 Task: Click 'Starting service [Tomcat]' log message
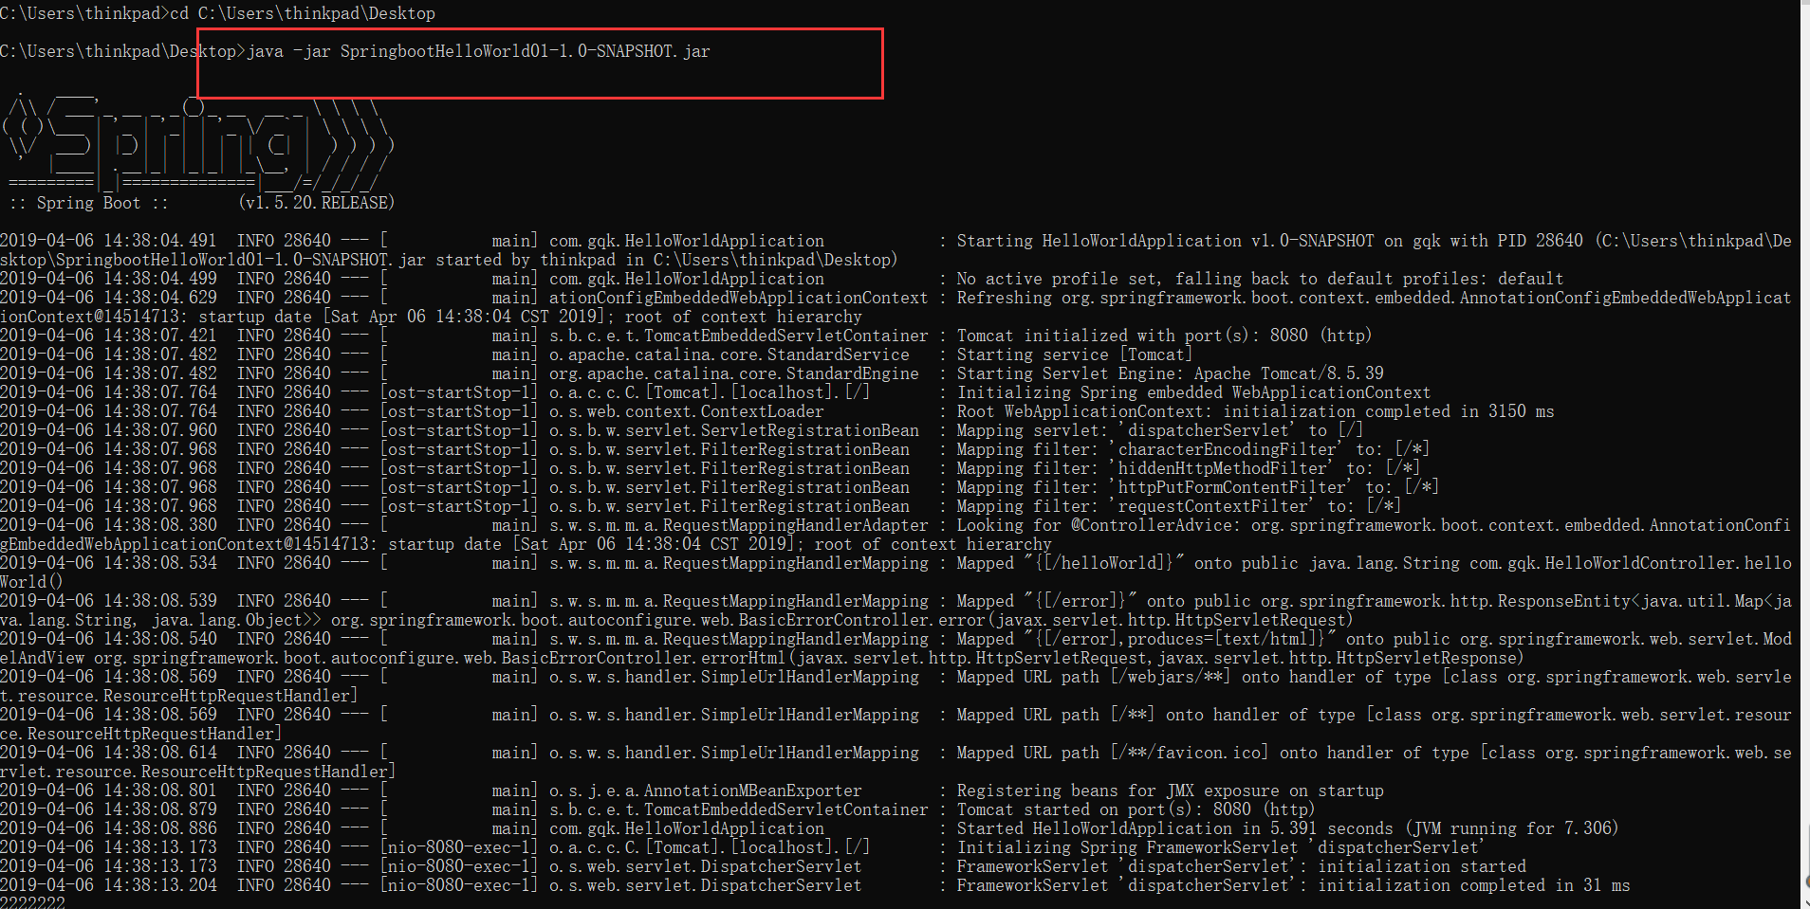click(1075, 355)
